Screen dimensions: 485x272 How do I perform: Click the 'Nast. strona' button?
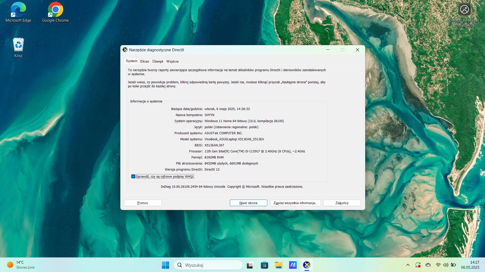(x=248, y=203)
